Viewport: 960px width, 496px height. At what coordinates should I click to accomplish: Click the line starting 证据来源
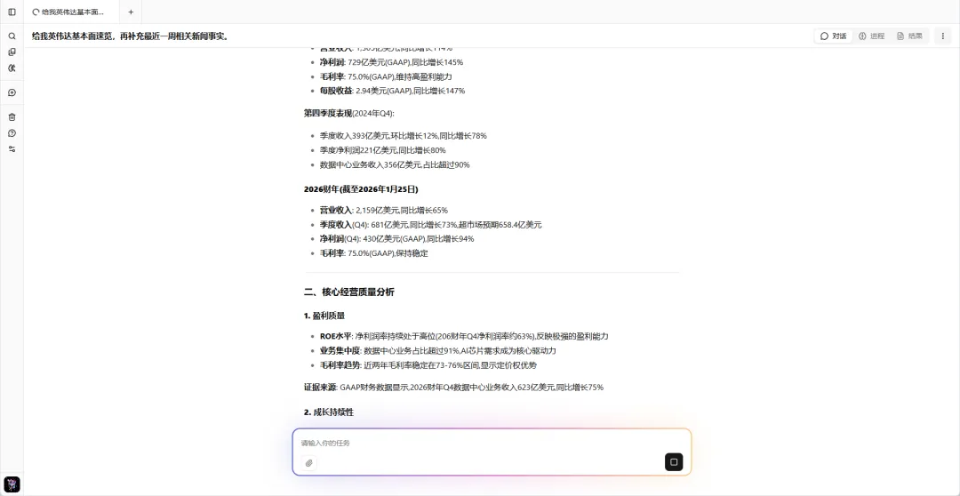453,388
